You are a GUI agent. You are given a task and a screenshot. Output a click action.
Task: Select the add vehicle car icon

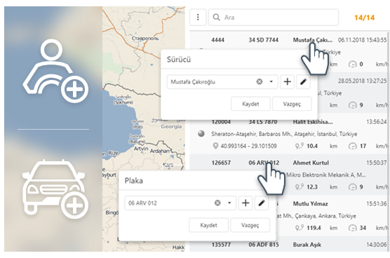point(55,189)
